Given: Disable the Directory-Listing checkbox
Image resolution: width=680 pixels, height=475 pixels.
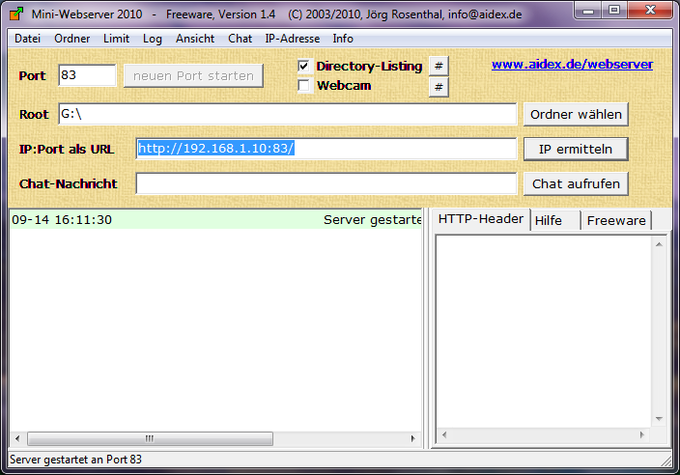Looking at the screenshot, I should click(x=304, y=66).
